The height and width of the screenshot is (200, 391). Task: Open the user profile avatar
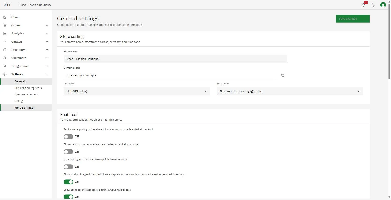(383, 5)
